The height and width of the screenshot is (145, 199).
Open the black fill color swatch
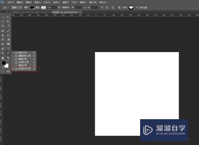point(32,8)
